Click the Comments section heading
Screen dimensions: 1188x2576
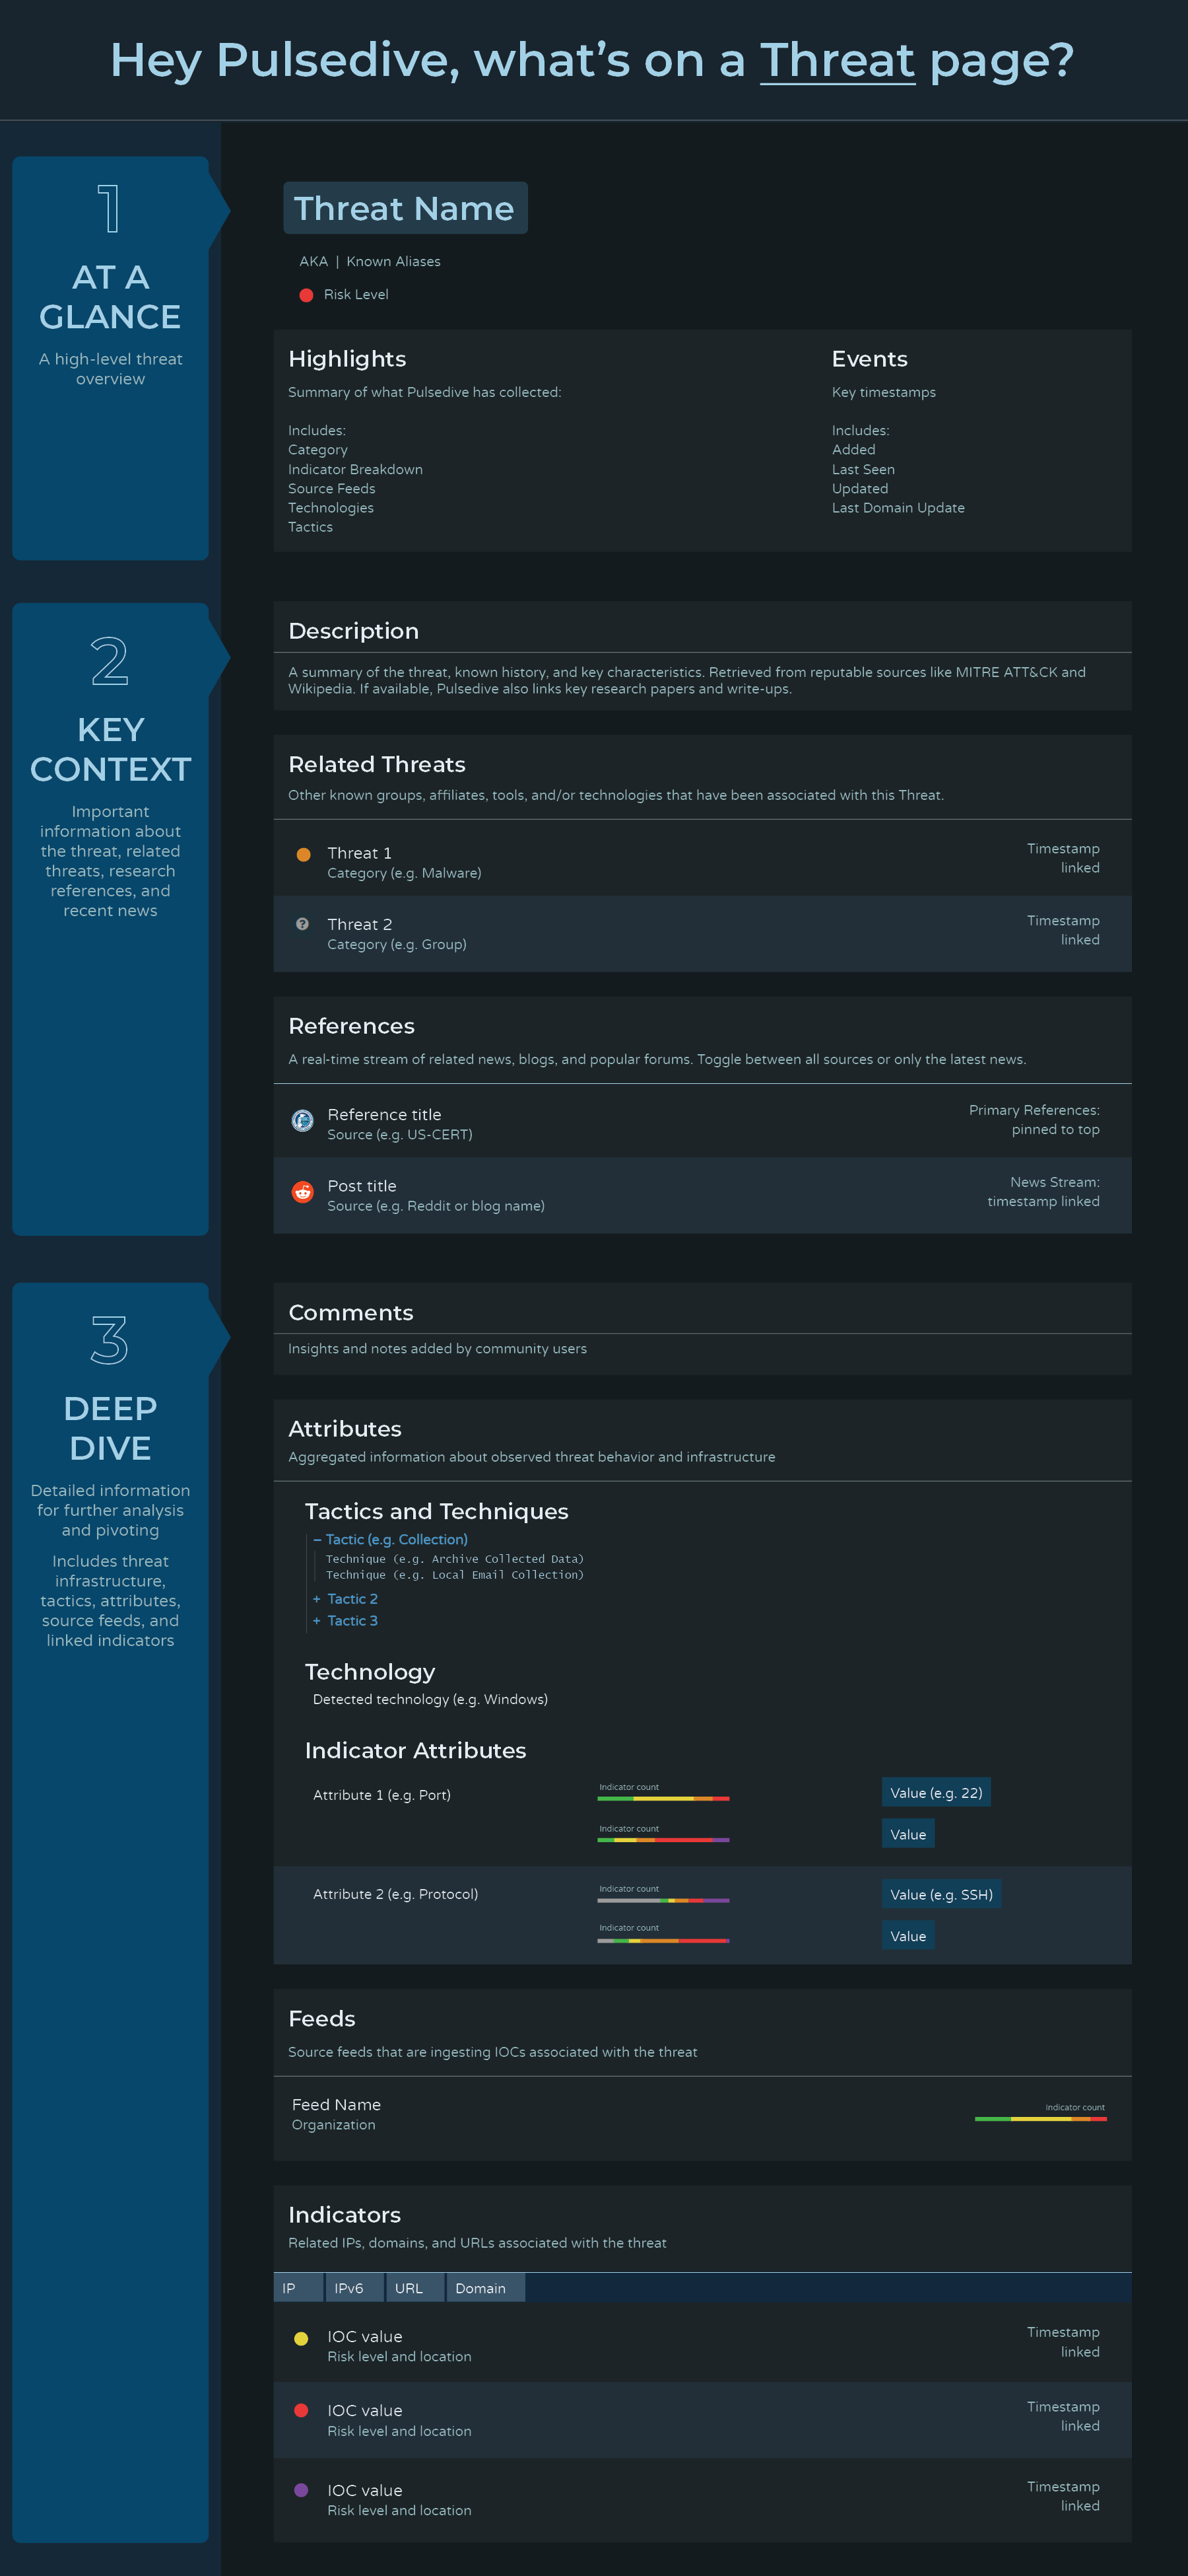click(x=350, y=1313)
